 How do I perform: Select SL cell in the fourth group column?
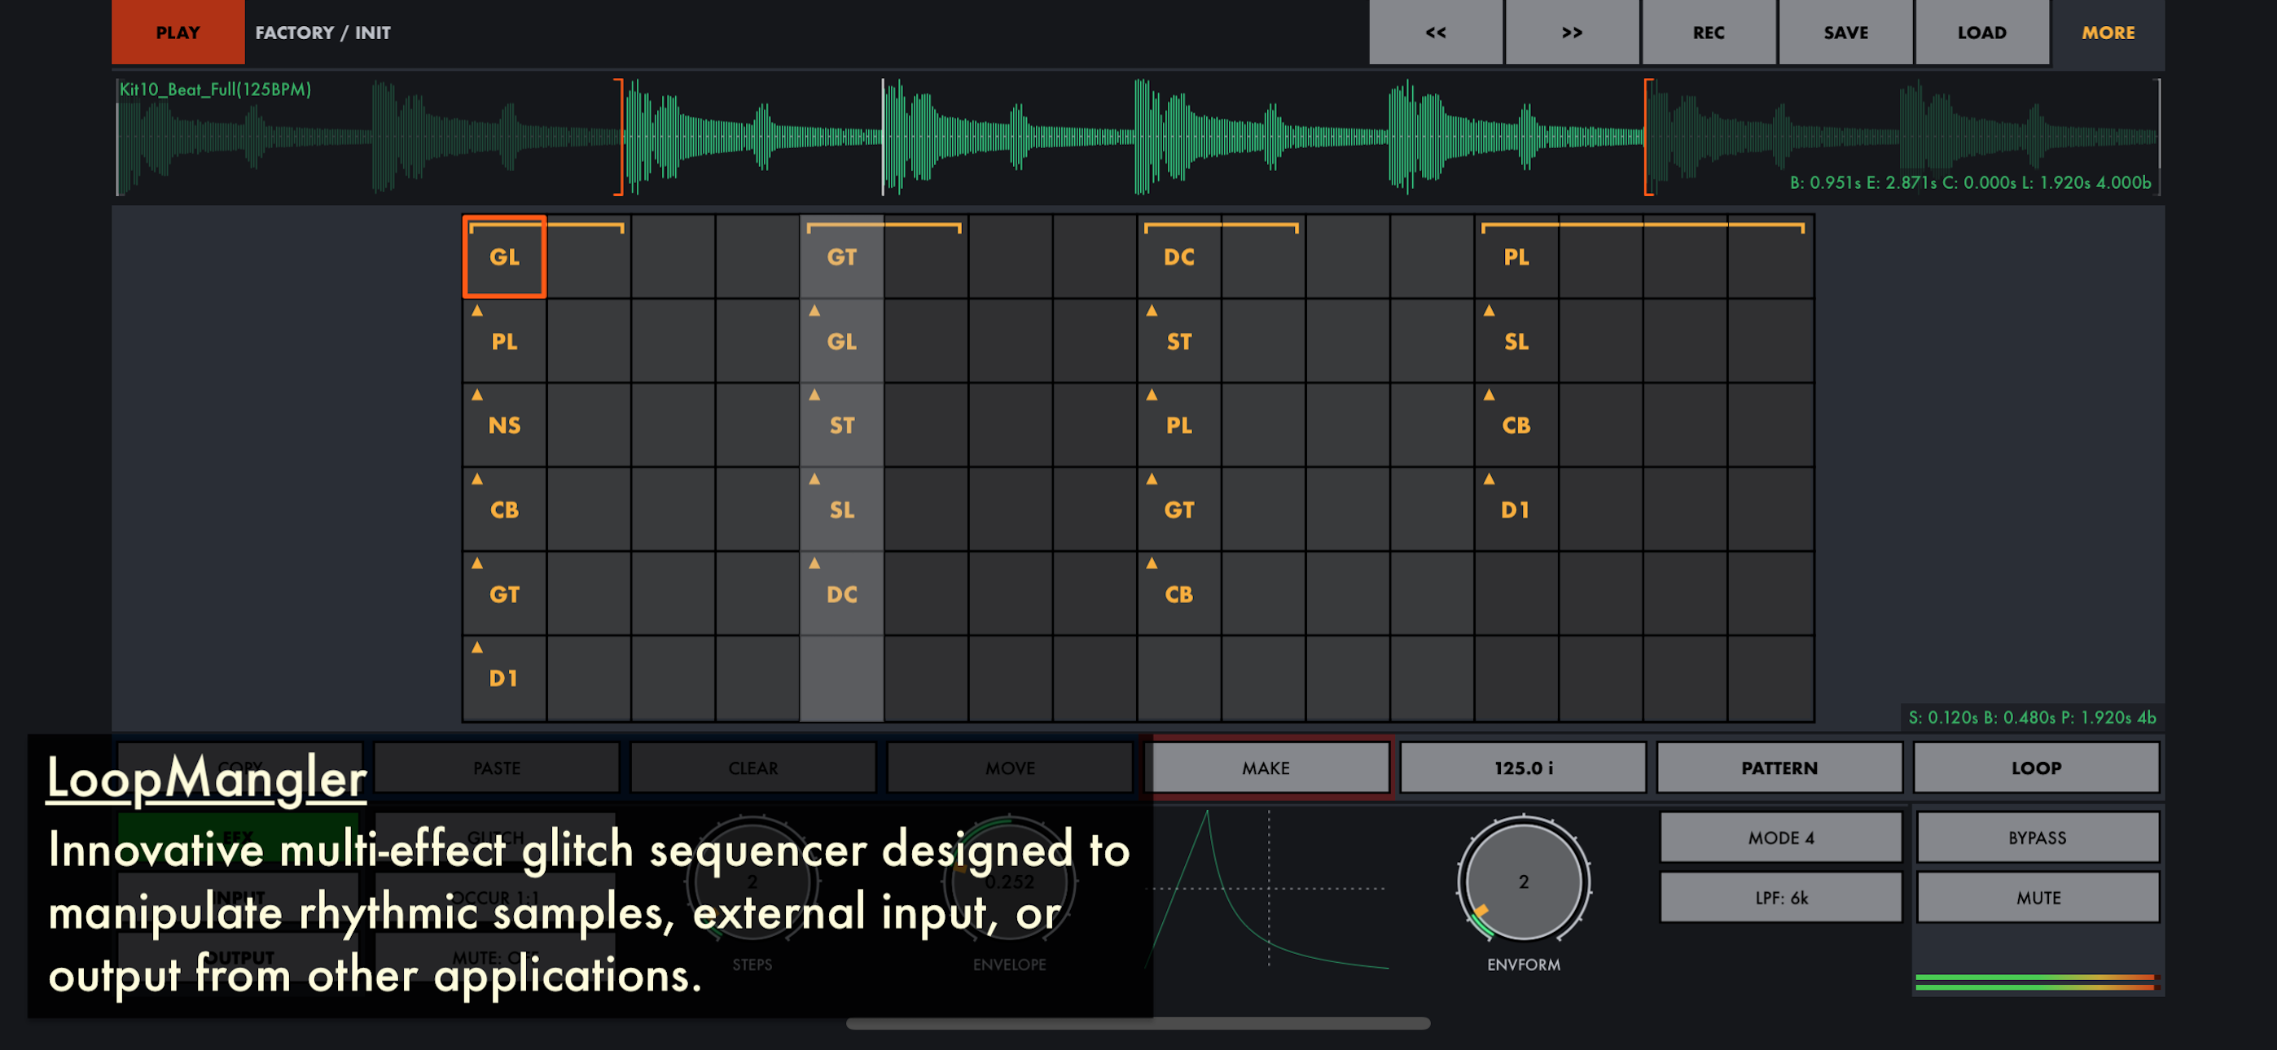(1517, 341)
